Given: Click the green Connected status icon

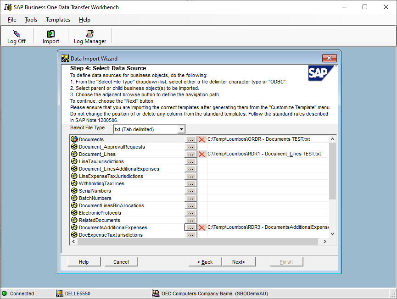Looking at the screenshot, I should click(x=5, y=293).
